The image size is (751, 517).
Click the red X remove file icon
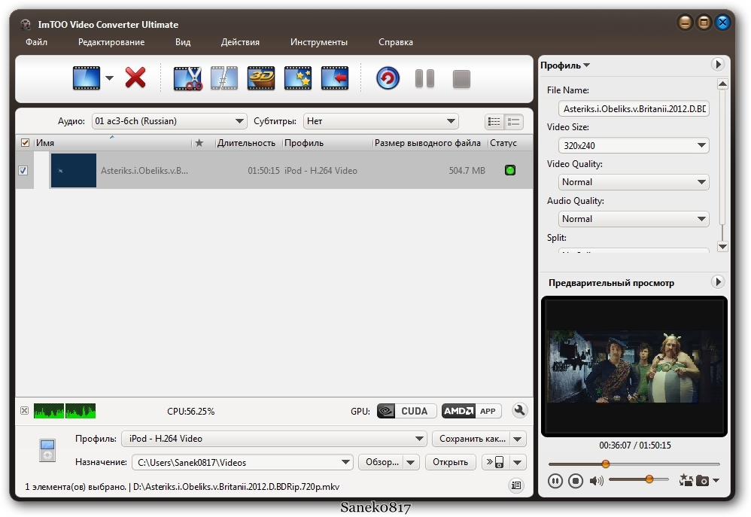[135, 78]
